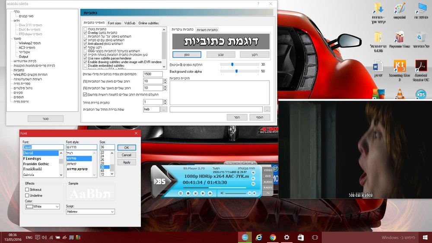
Task: Click the subtitle time field showing 1500
Action: click(x=153, y=74)
